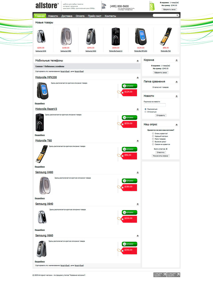Choose 'Очень нравится!' poll answer
The width and height of the screenshot is (213, 281).
coord(153,134)
